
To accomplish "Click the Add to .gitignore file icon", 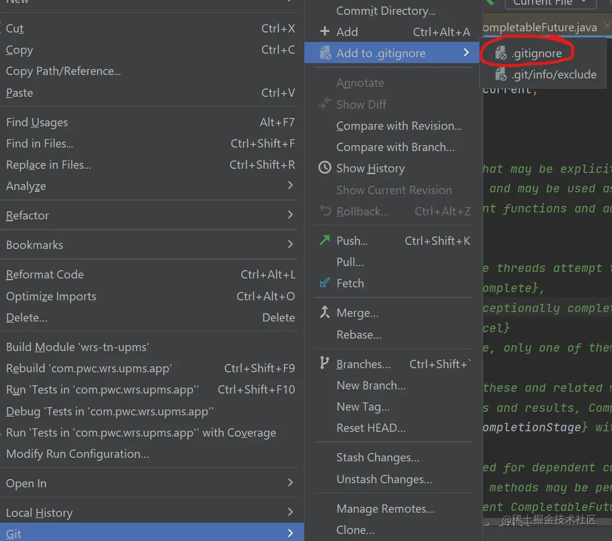I will coord(325,53).
